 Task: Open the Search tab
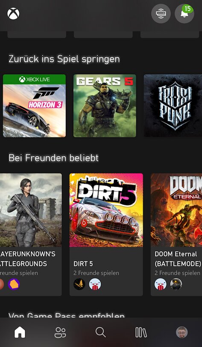(x=100, y=332)
